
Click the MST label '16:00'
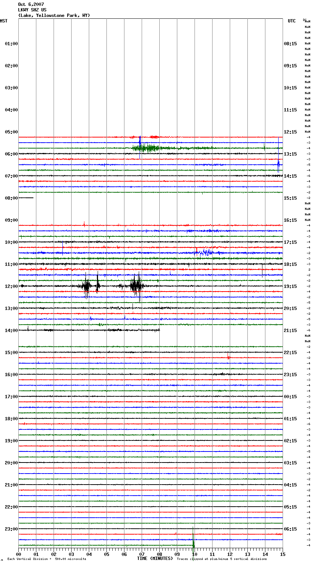coord(11,375)
